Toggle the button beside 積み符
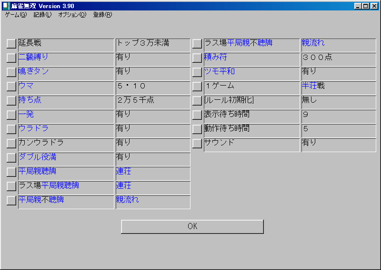This screenshot has height=270, width=381. [197, 58]
